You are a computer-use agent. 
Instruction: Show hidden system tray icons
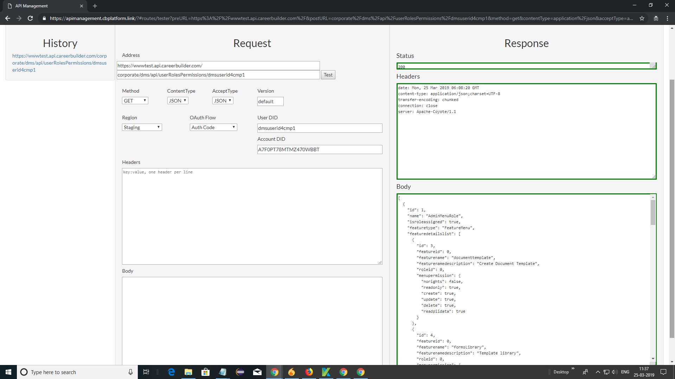click(598, 372)
